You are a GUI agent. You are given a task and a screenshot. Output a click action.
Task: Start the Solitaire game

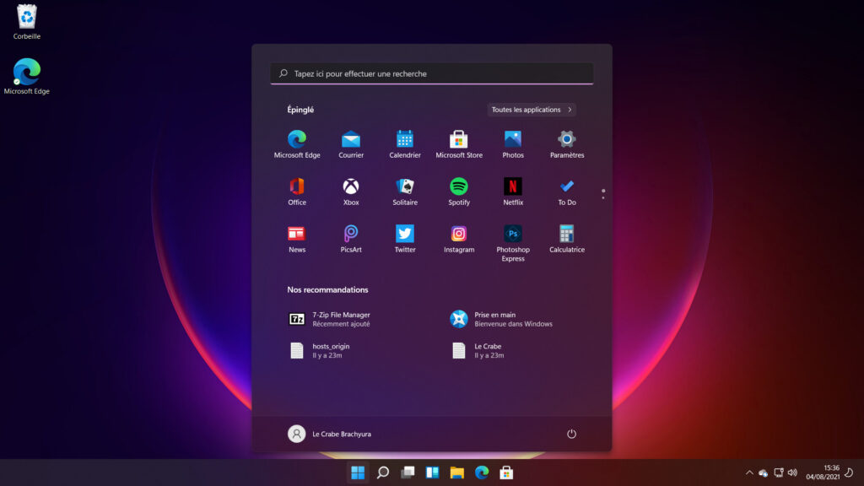405,192
